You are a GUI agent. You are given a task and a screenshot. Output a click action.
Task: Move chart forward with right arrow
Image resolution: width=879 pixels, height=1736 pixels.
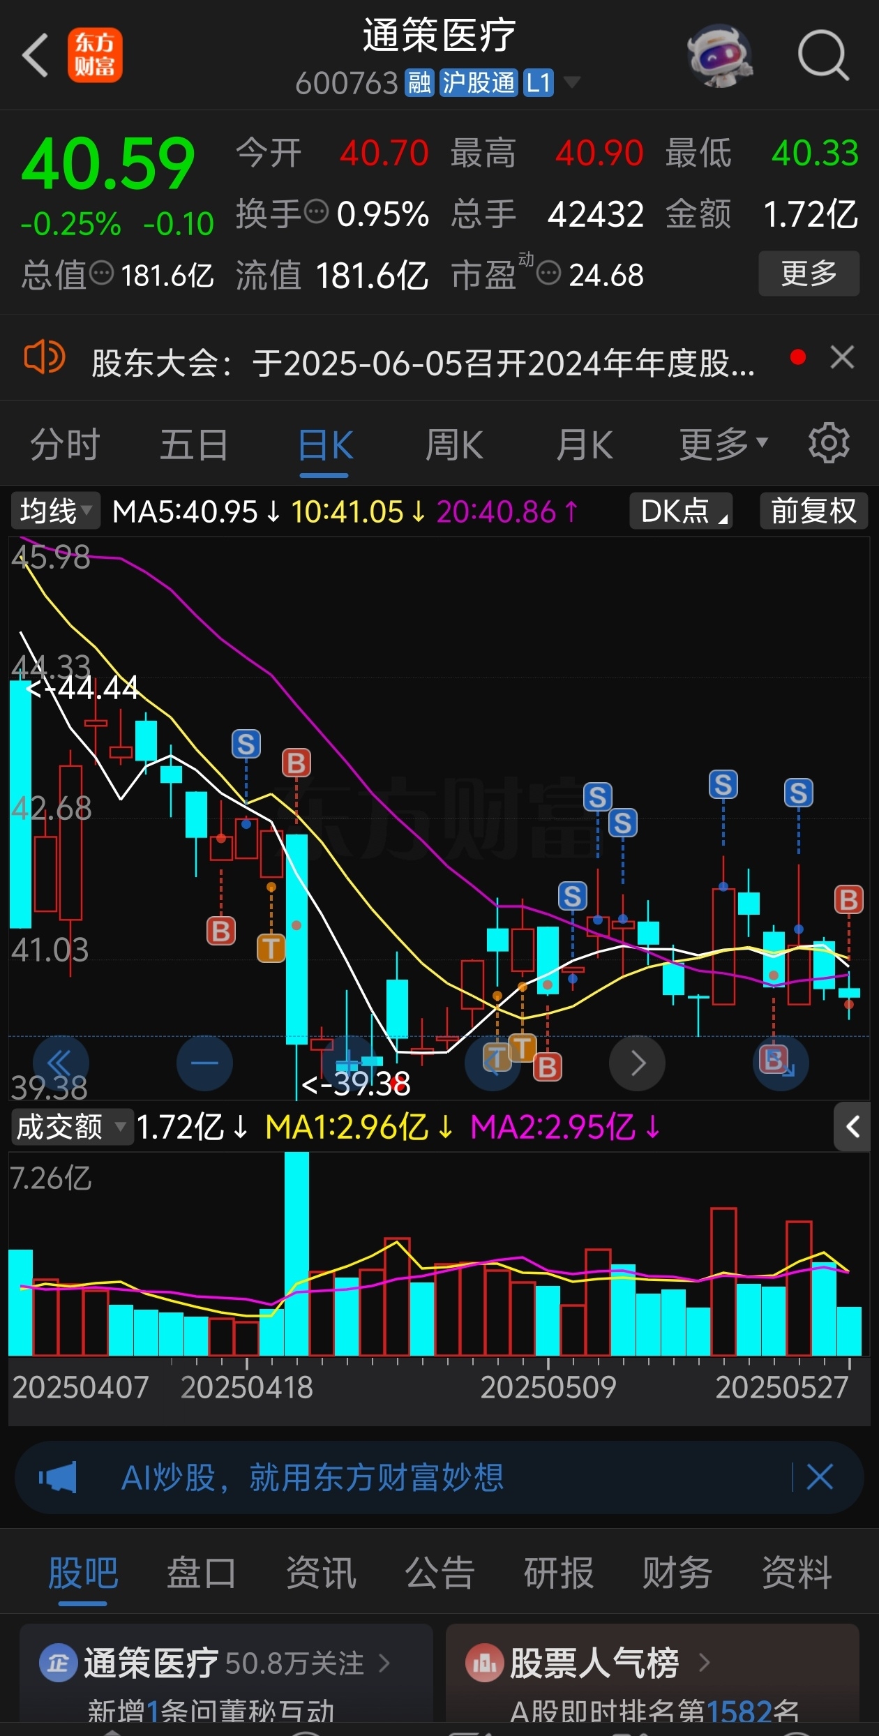(x=637, y=1063)
